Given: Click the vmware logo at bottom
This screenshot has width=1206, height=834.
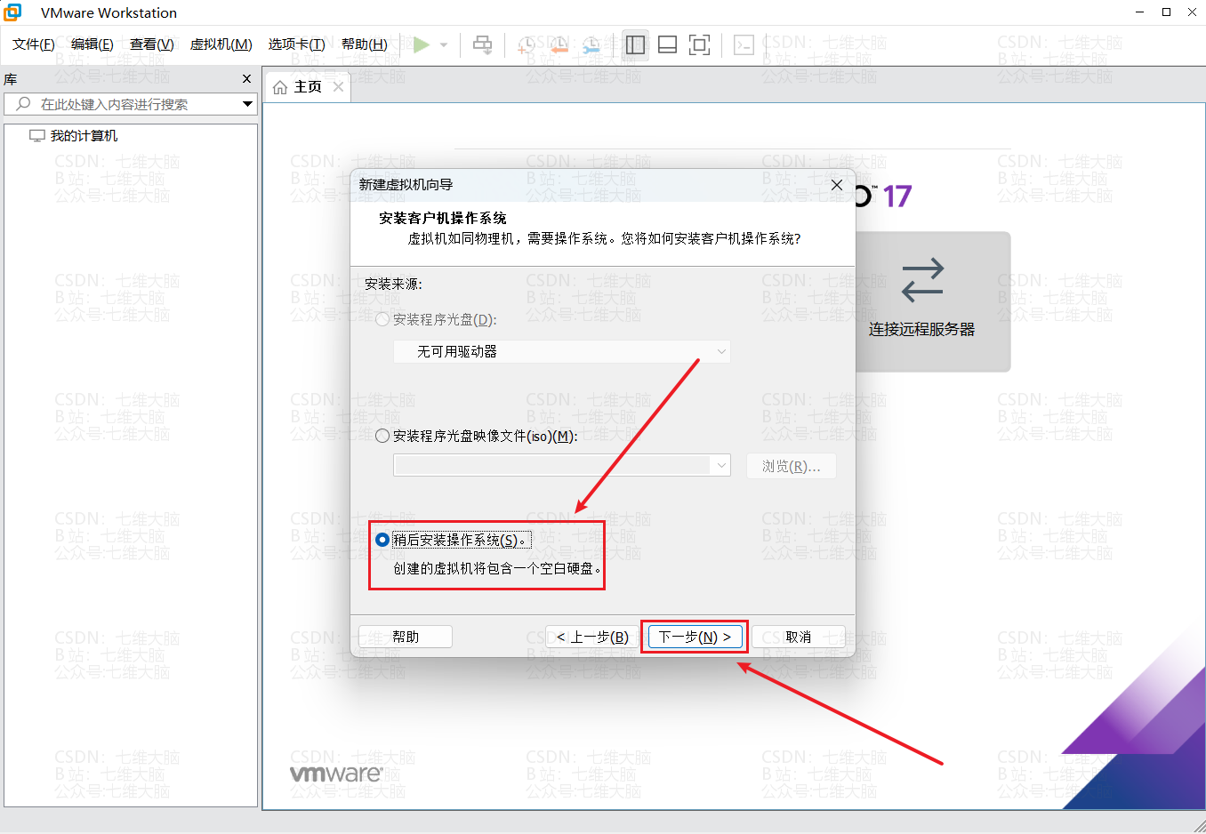Looking at the screenshot, I should [336, 773].
